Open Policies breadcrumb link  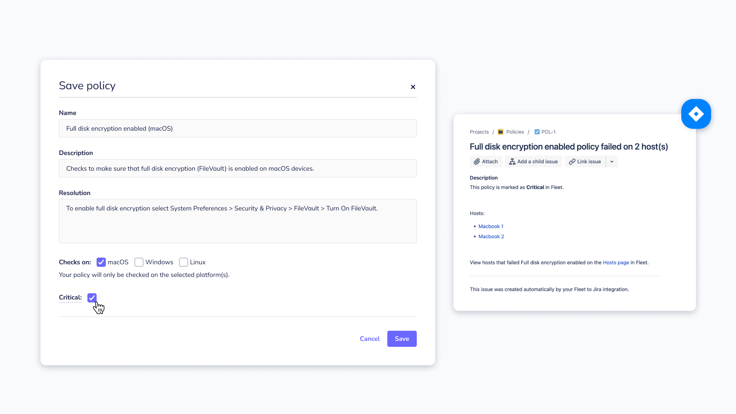click(x=515, y=132)
